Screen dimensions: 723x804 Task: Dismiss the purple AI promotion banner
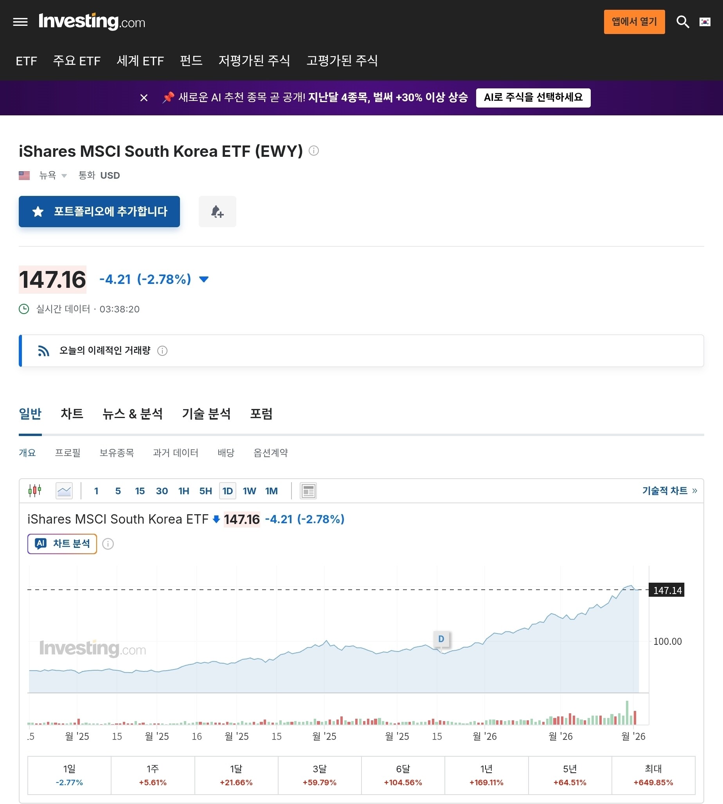(x=144, y=98)
